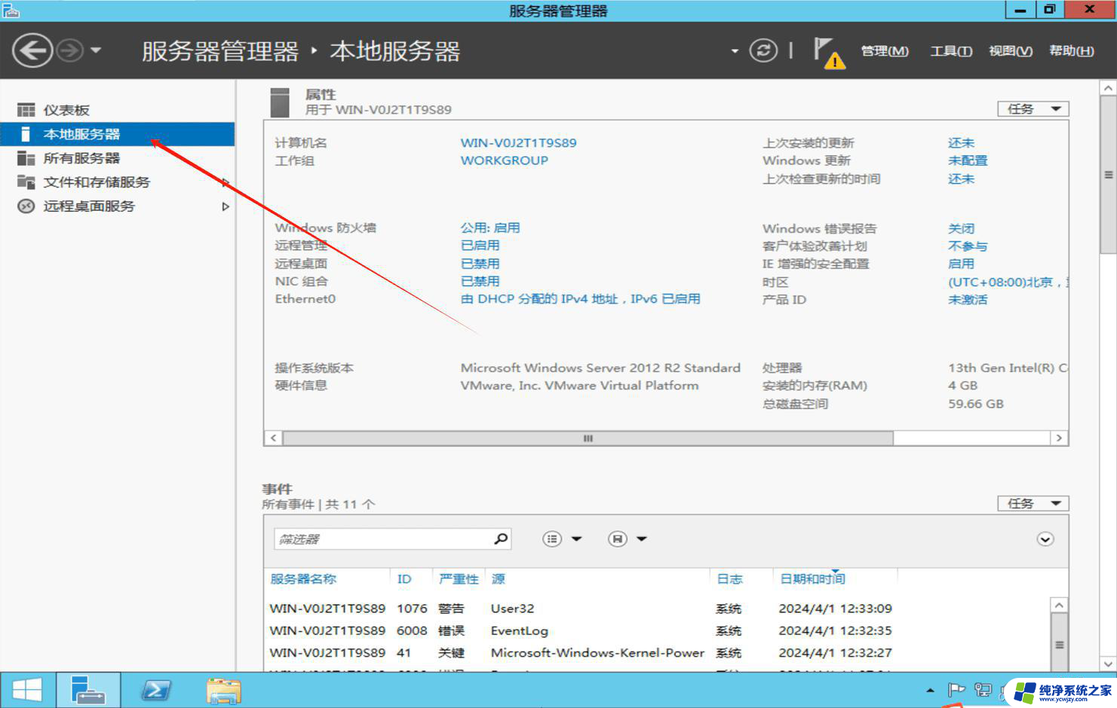Expand the 远程桌面服务 submenu arrow
Image resolution: width=1117 pixels, height=708 pixels.
pyautogui.click(x=225, y=206)
